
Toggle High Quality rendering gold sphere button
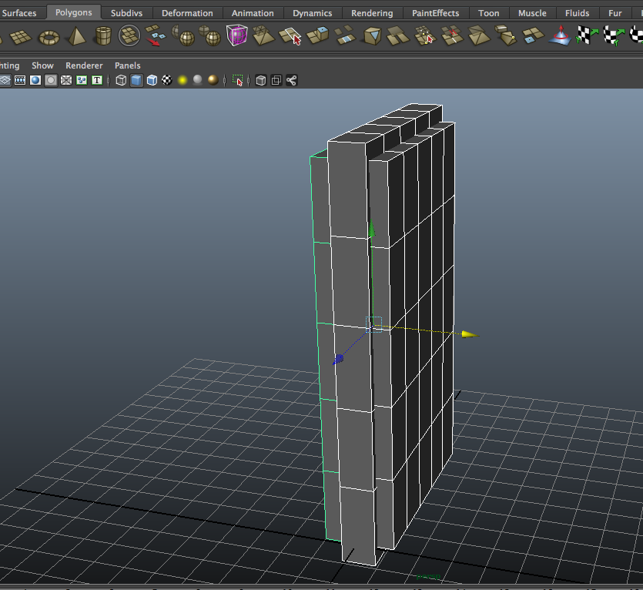click(x=213, y=80)
